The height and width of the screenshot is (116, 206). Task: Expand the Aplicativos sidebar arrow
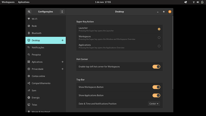click(x=62, y=62)
